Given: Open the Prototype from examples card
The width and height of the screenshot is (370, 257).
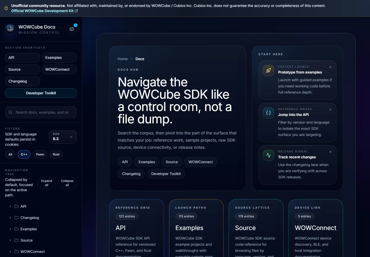Looking at the screenshot, I should (298, 80).
